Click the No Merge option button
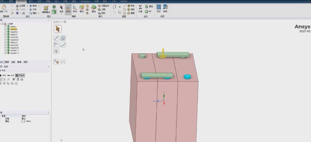This screenshot has width=311, height=142. click(x=20, y=75)
